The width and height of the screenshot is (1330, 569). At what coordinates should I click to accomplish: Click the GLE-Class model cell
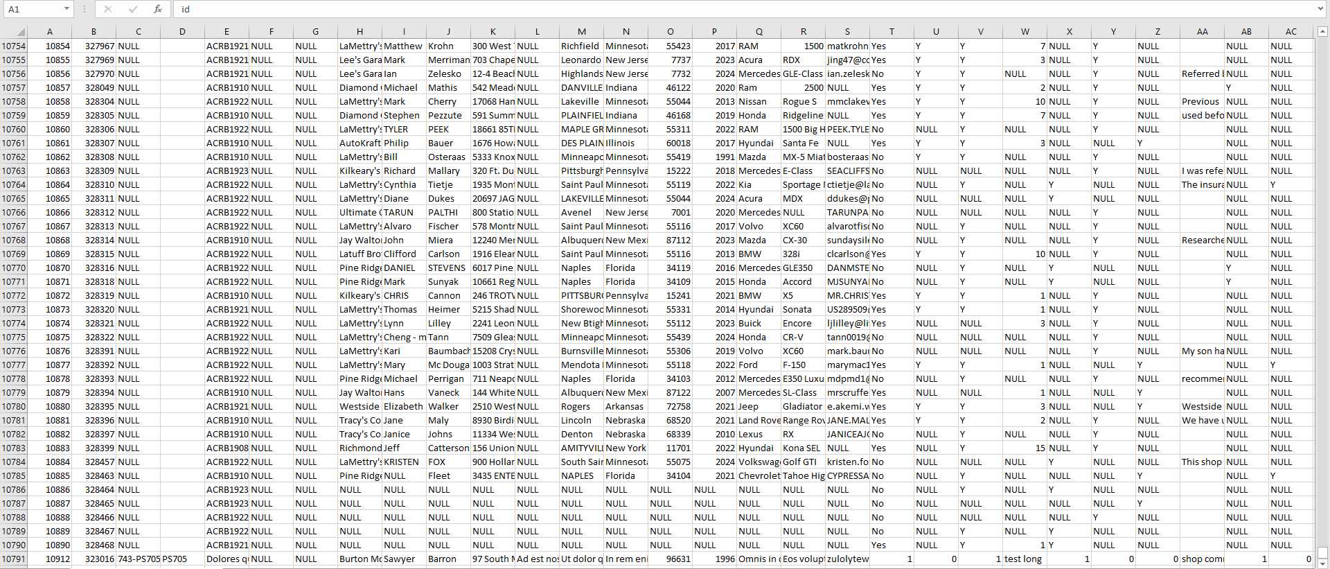tap(803, 73)
